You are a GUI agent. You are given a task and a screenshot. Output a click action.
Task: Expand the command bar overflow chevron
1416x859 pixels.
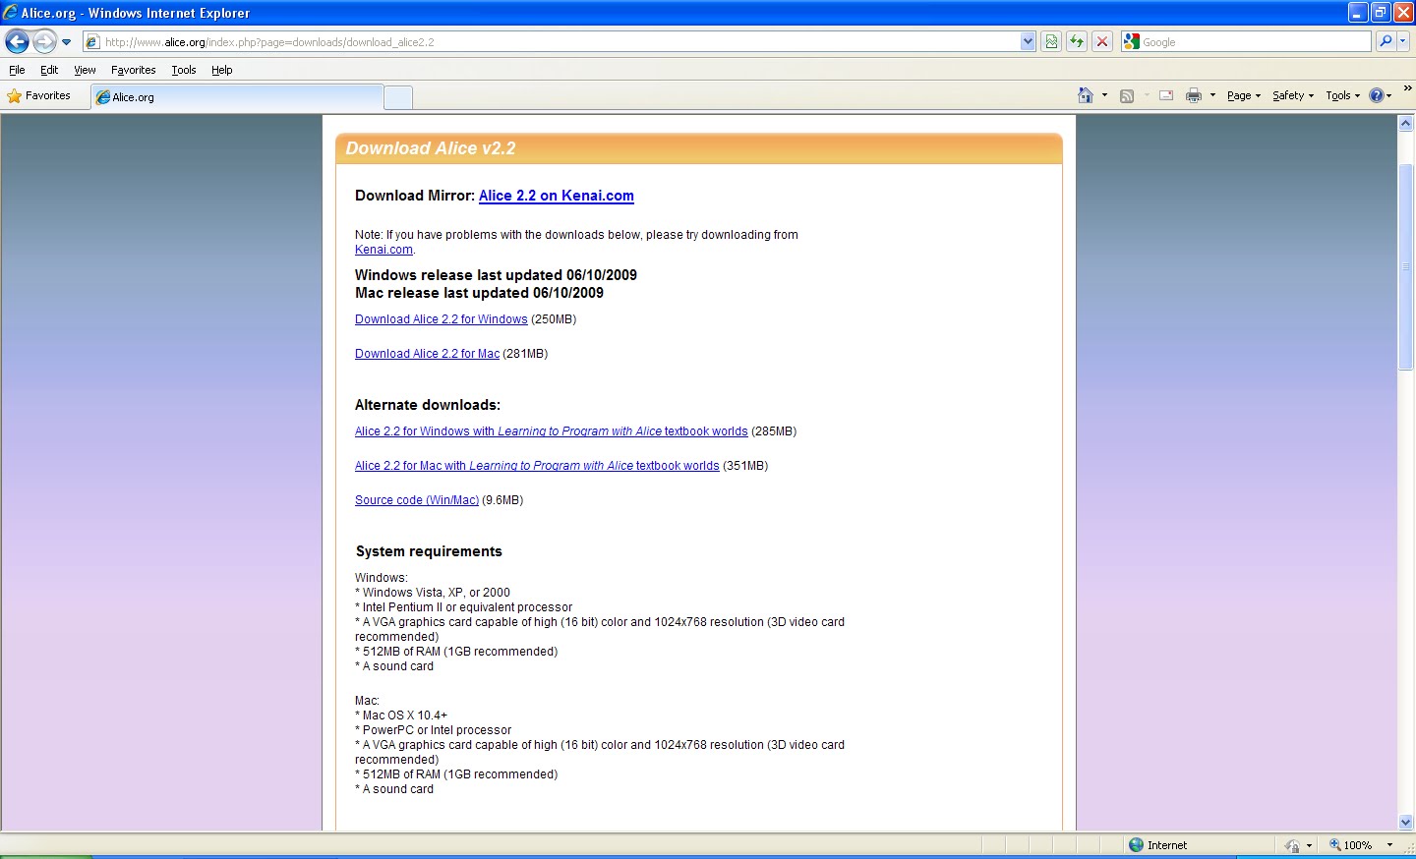tap(1407, 88)
